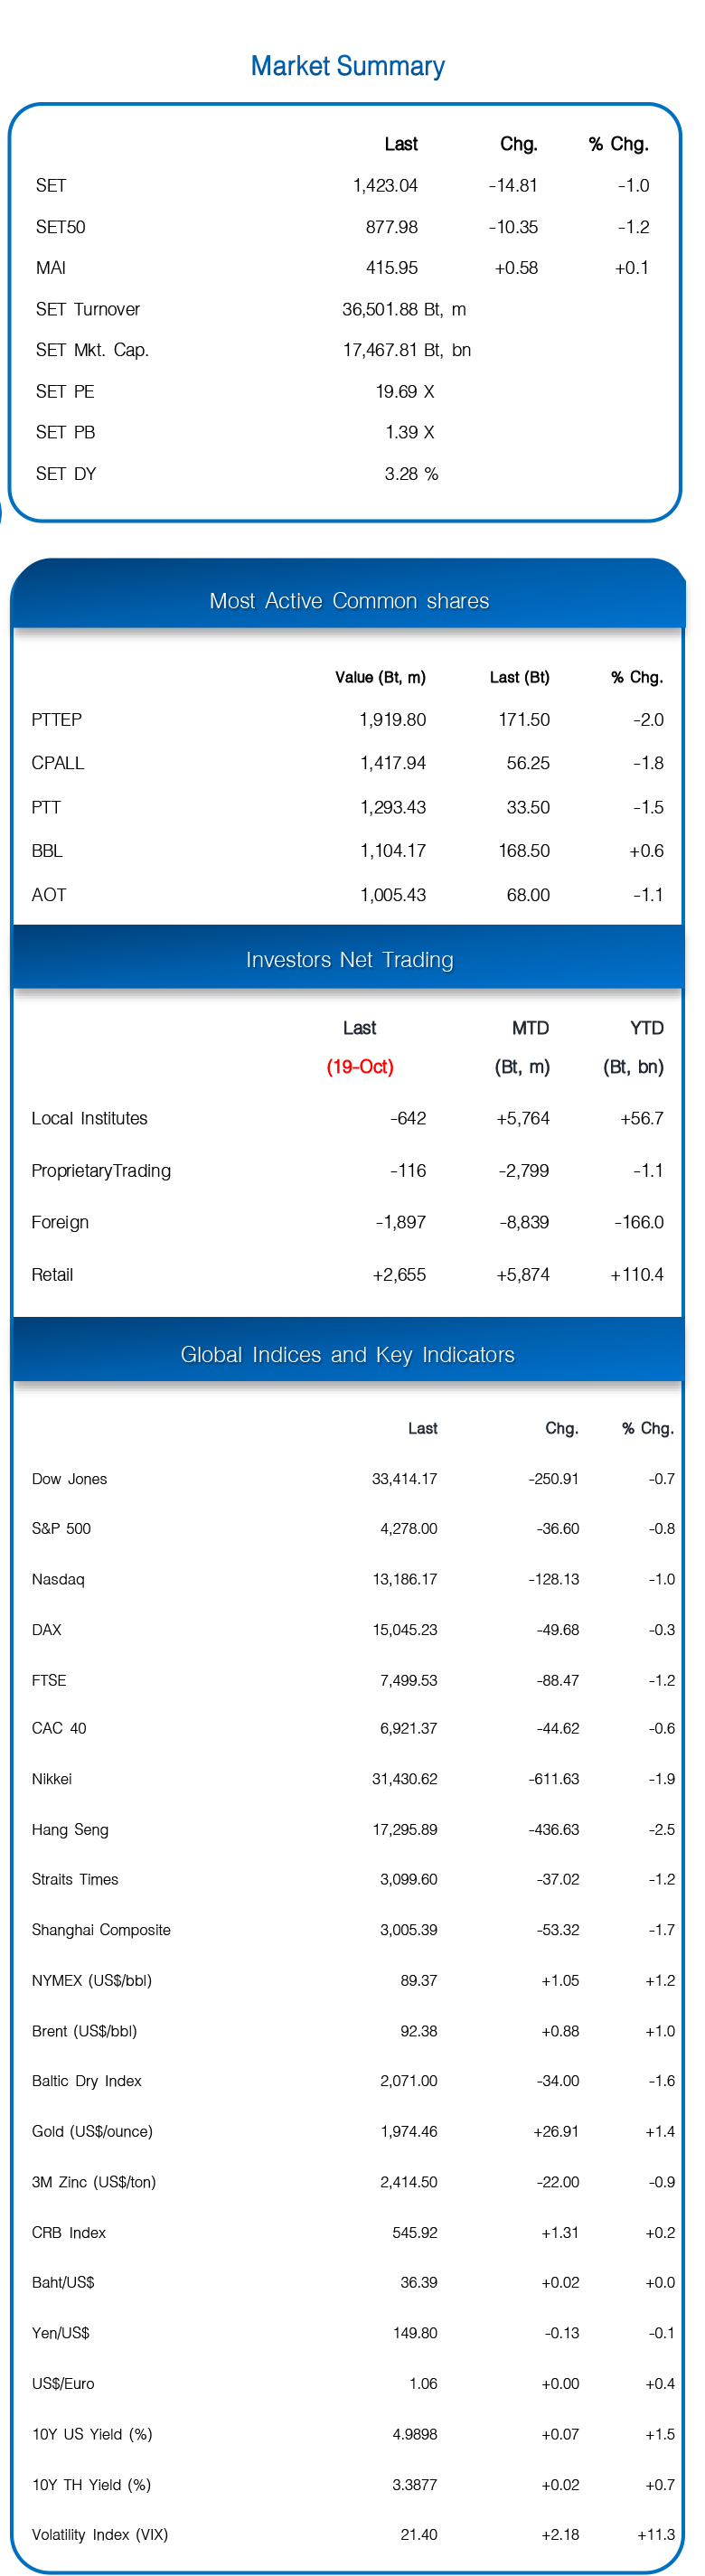
Task: Select the CPALL stock name
Action: 58,763
